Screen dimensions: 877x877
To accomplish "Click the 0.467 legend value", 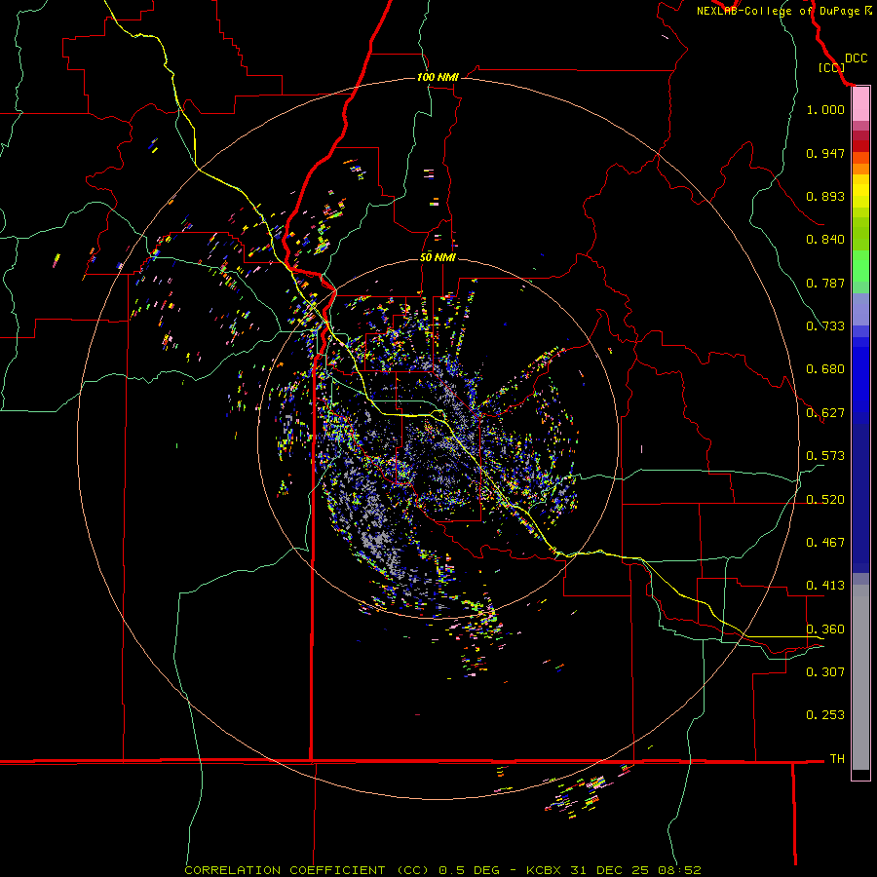I will [825, 543].
